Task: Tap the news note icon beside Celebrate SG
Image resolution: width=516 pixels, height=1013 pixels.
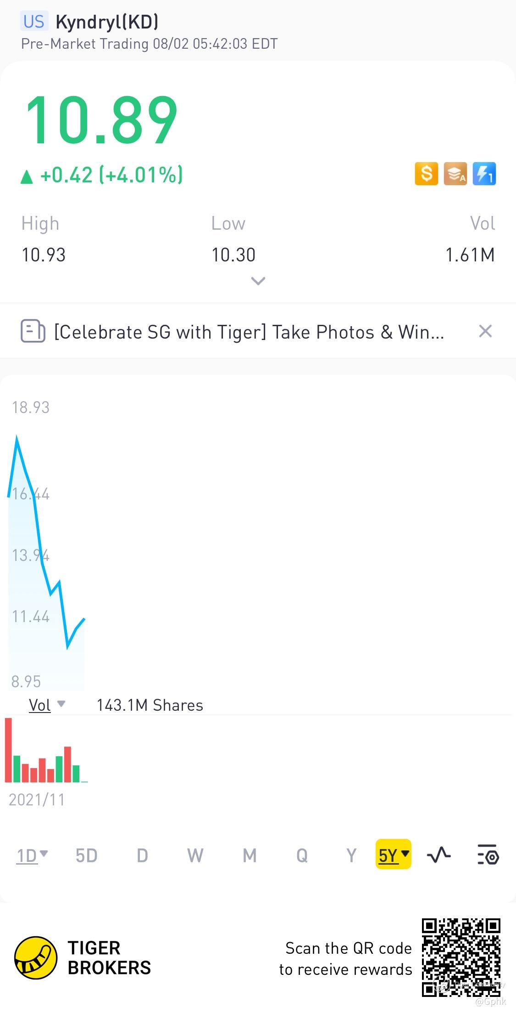Action: pos(33,331)
